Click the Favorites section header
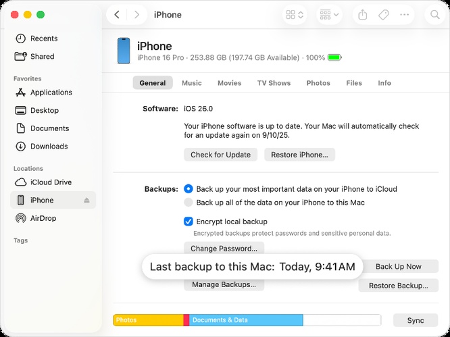The height and width of the screenshot is (337, 450). (28, 78)
